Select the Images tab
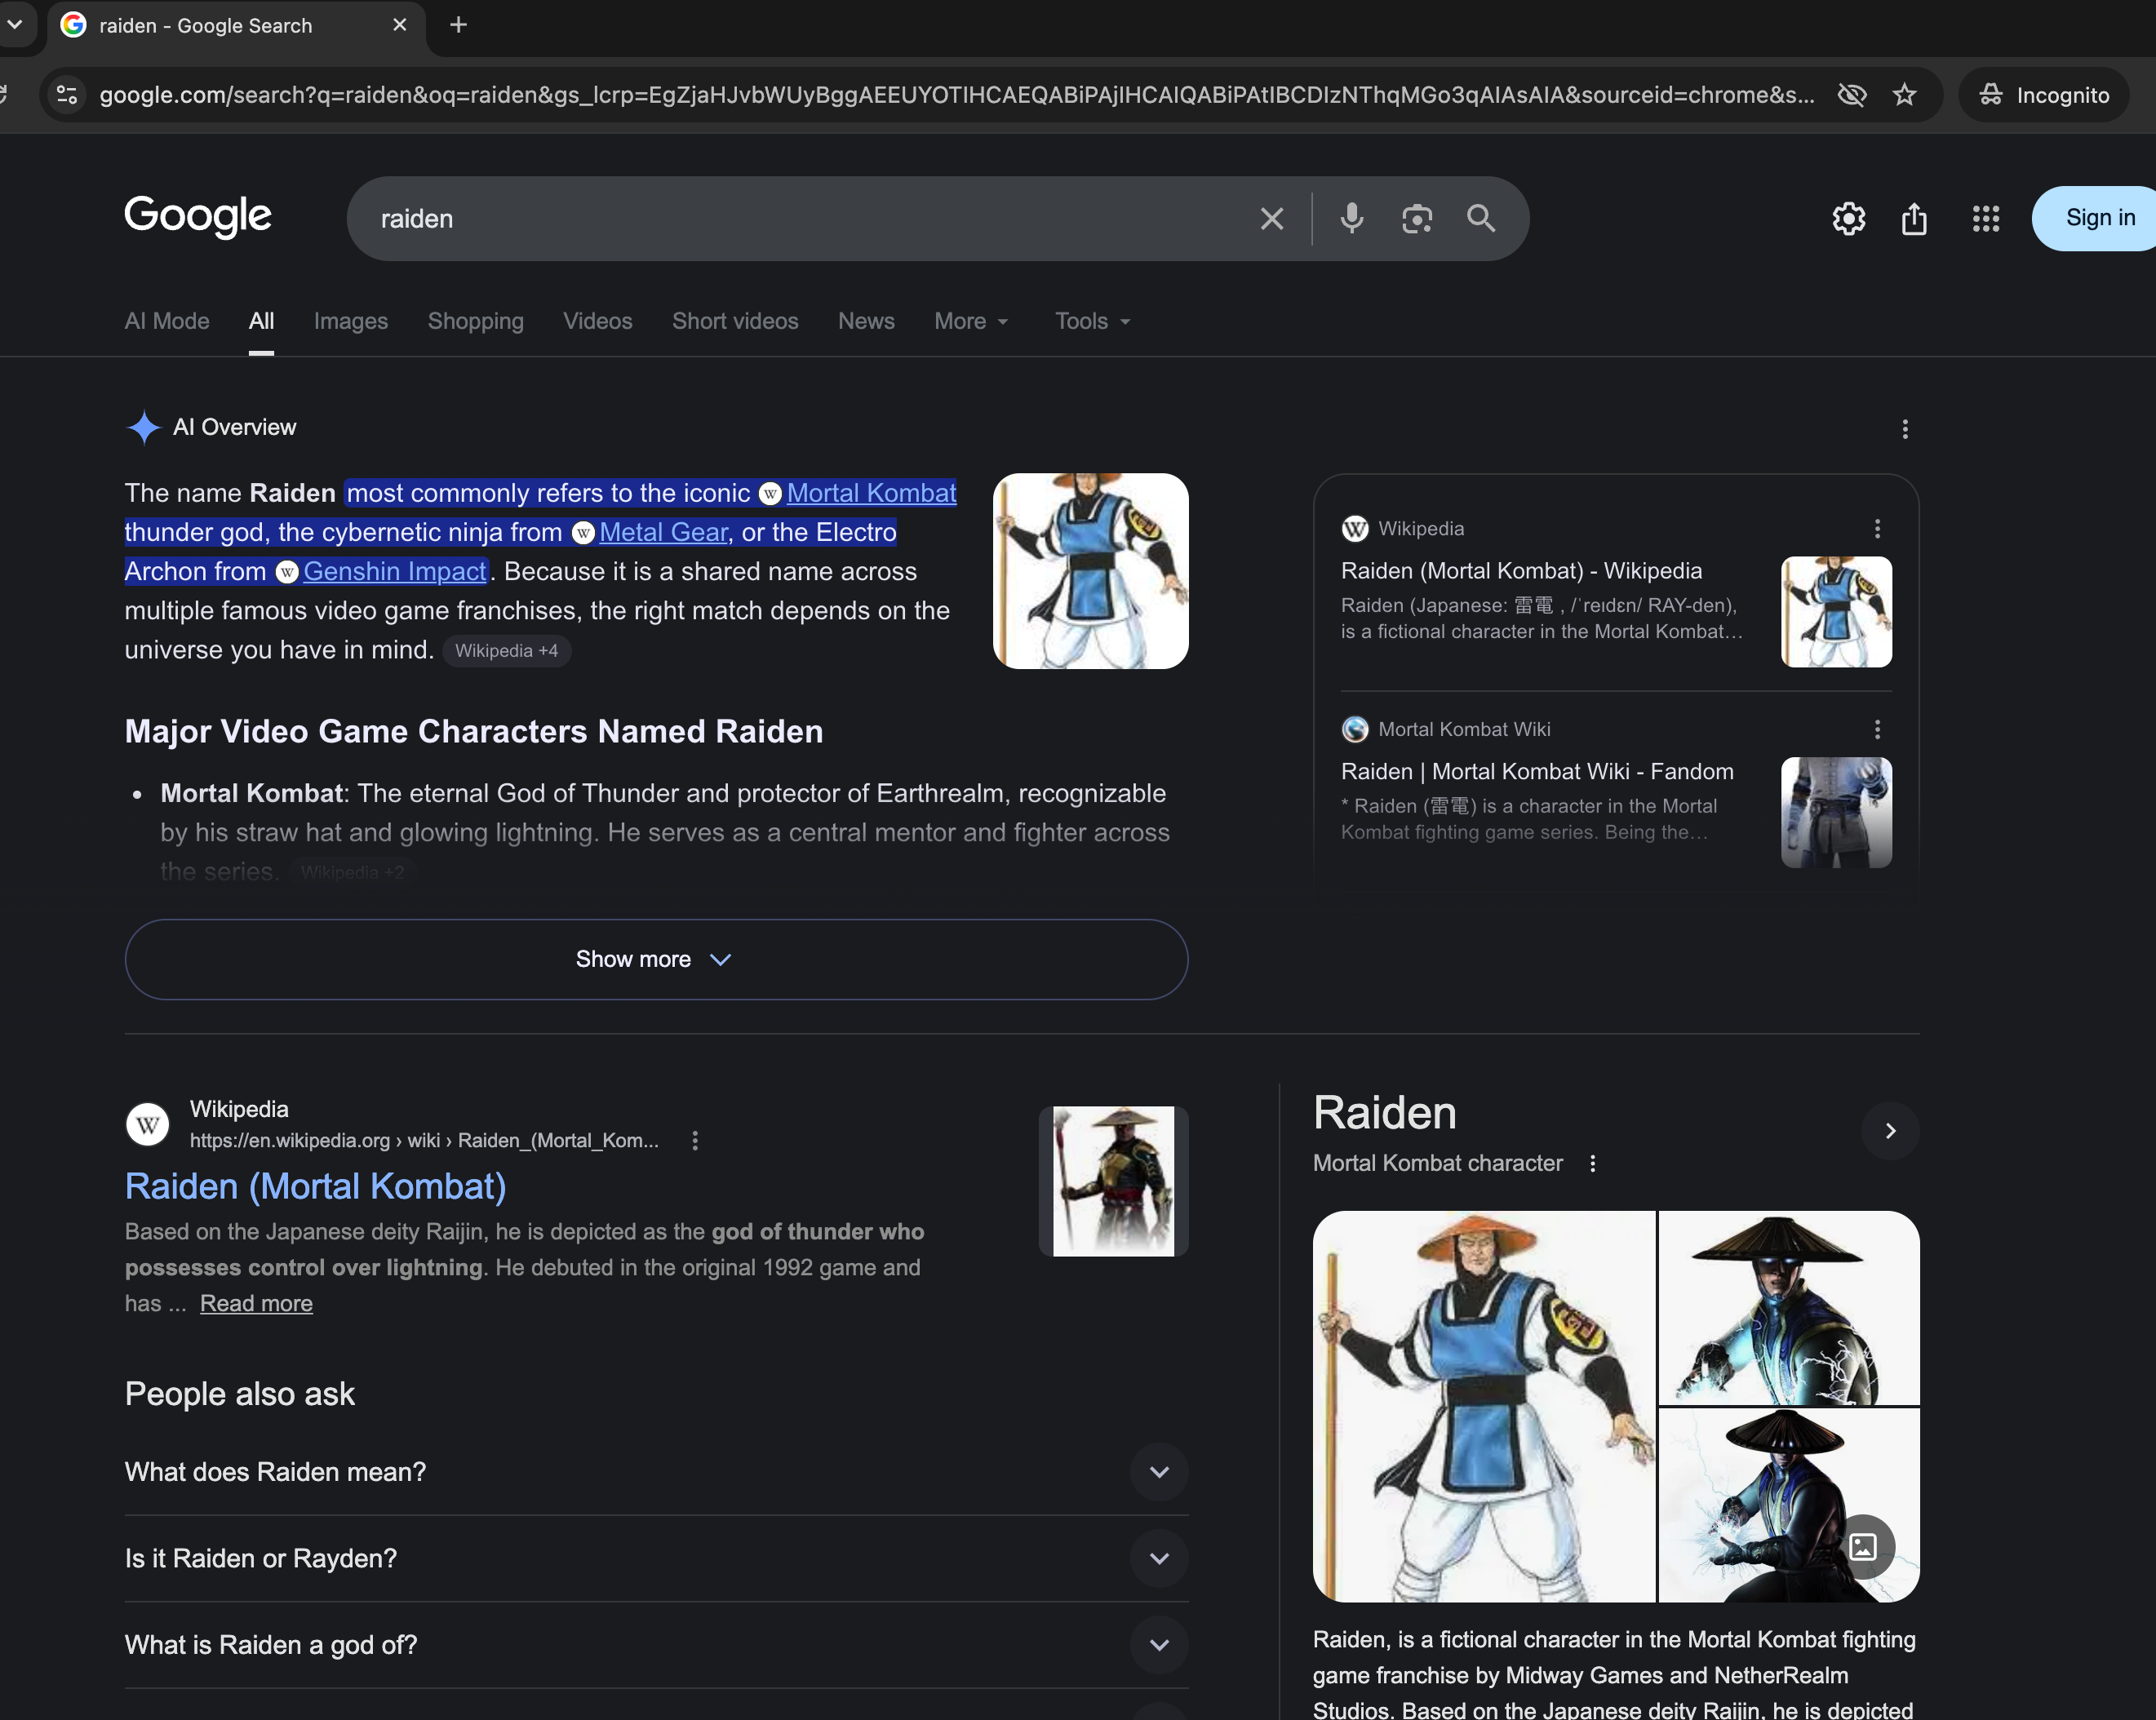 [351, 322]
